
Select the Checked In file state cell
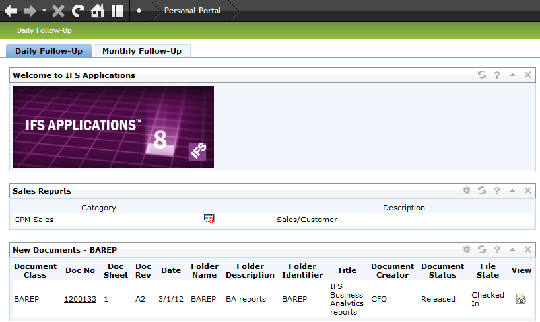(x=488, y=300)
